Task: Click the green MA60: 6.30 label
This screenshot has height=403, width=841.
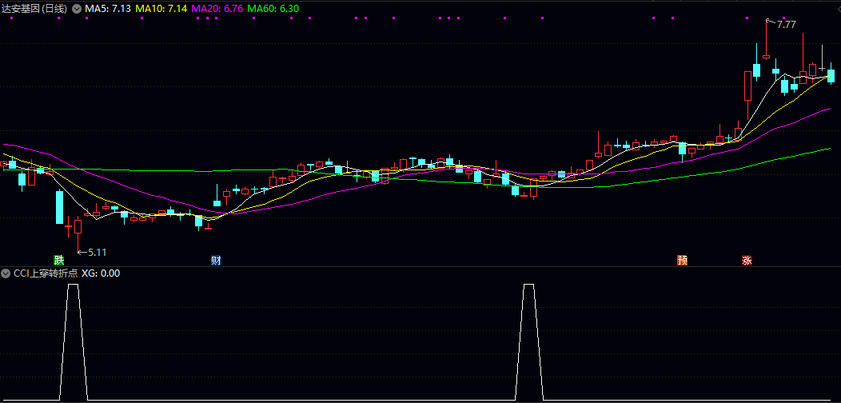Action: 273,9
